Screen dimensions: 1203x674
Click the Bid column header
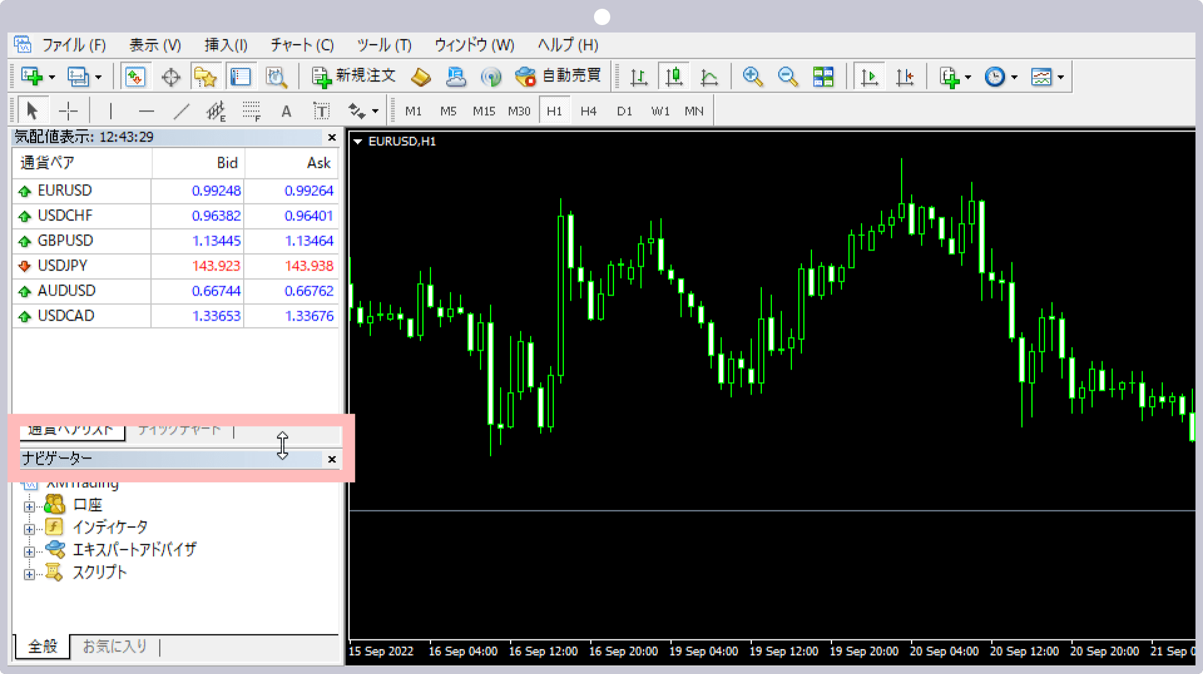tap(198, 163)
